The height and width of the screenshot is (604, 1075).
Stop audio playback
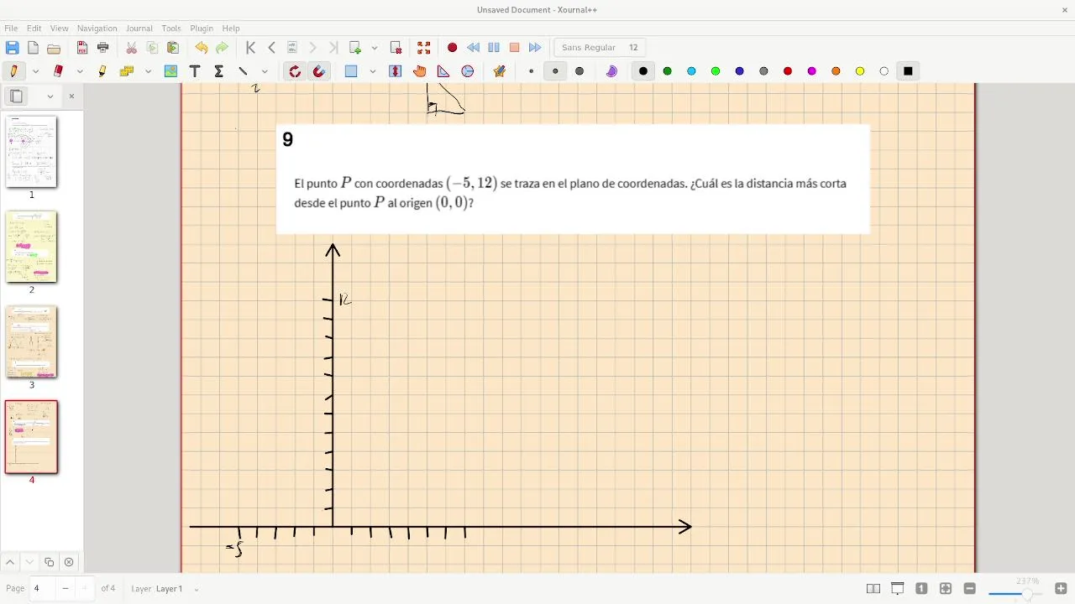click(515, 48)
